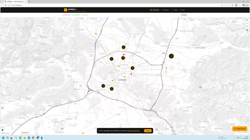Open Edge settings and more menu
The width and height of the screenshot is (250, 140).
[x=239, y=5]
